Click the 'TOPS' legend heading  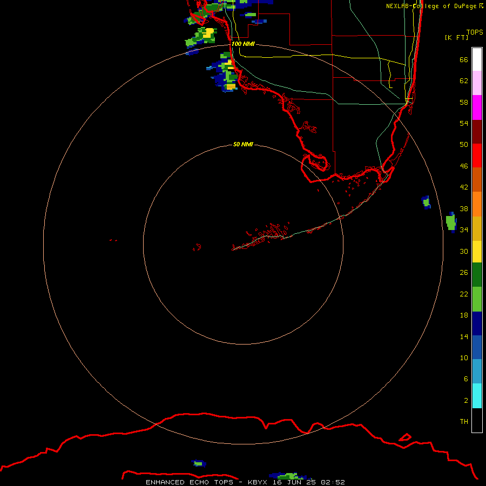point(475,32)
